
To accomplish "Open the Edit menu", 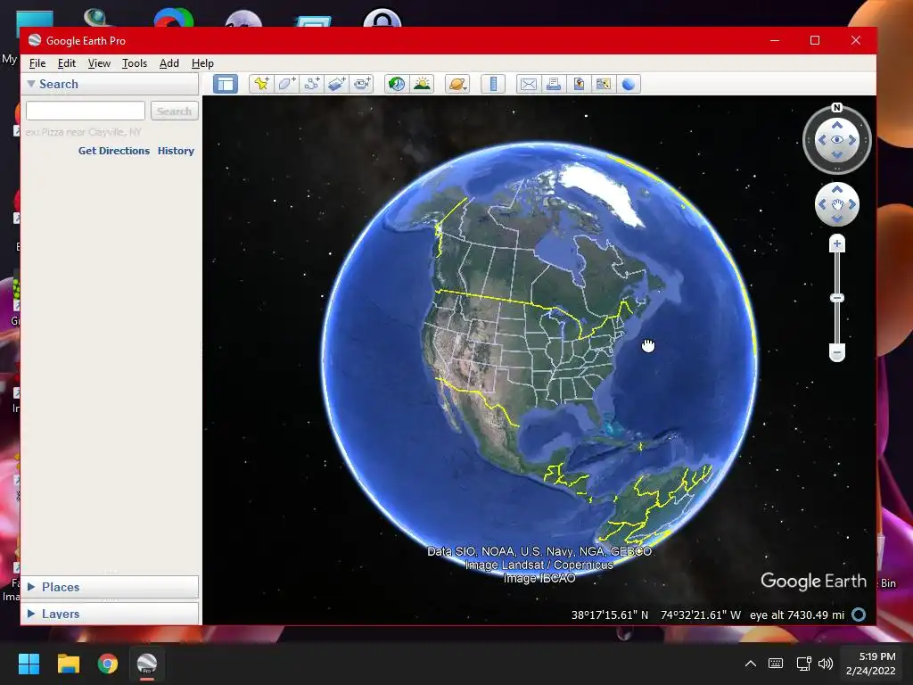I will [x=66, y=63].
